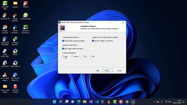Enable .groovy file association

pos(72,56)
